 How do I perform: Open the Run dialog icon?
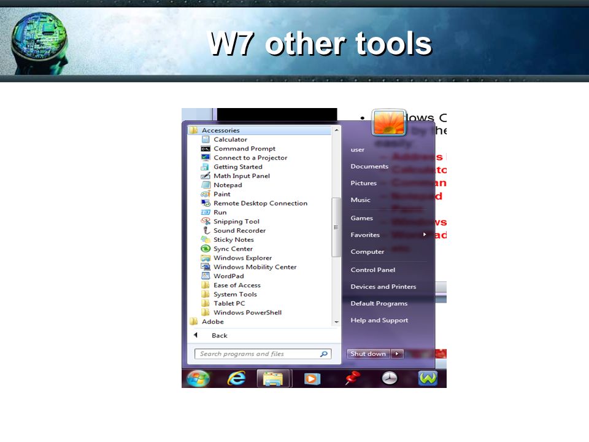206,212
